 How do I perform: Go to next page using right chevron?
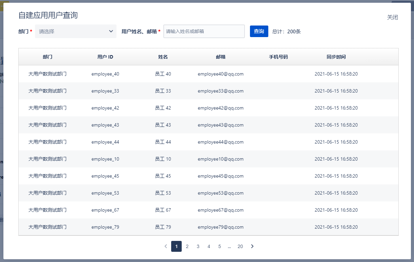[252, 246]
